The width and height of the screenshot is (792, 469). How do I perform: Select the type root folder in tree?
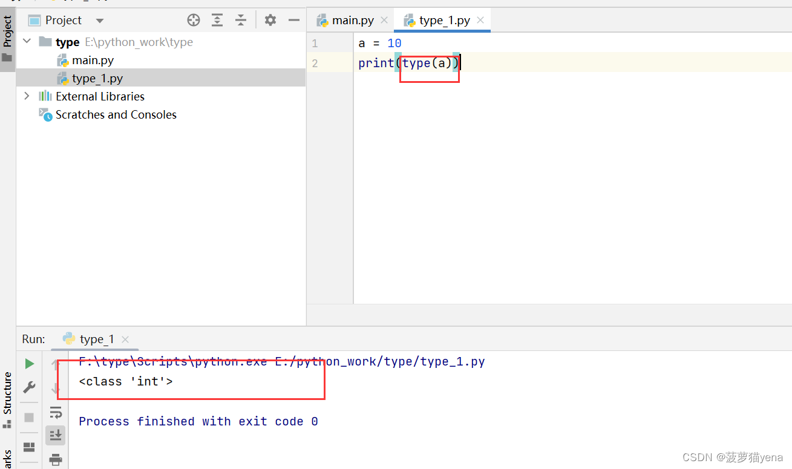click(x=68, y=42)
